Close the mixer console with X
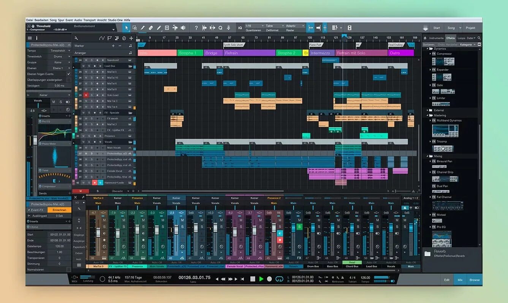This screenshot has height=303, width=508. click(75, 197)
